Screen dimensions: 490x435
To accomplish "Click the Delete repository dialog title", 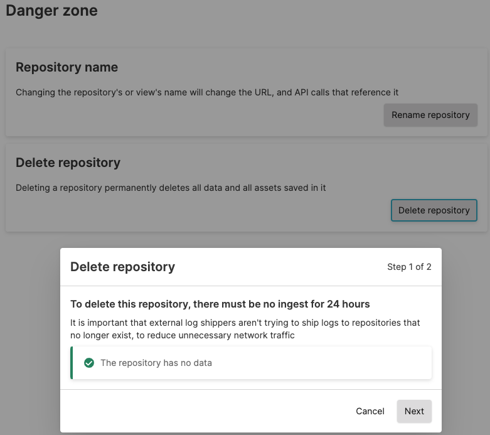I will pyautogui.click(x=122, y=267).
